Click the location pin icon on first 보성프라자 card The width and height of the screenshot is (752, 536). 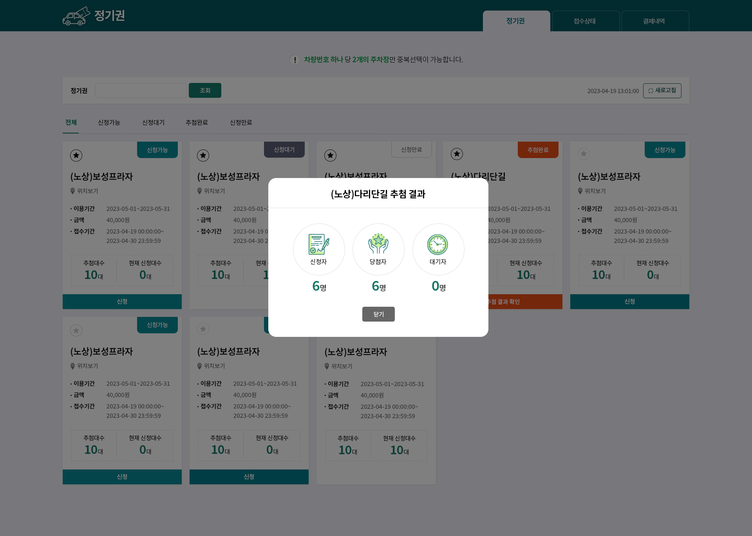click(72, 191)
